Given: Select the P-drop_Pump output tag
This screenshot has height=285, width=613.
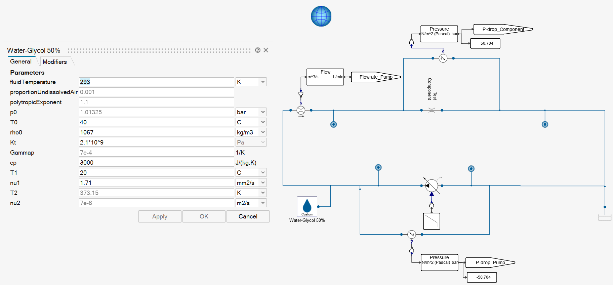Looking at the screenshot, I should coord(490,262).
